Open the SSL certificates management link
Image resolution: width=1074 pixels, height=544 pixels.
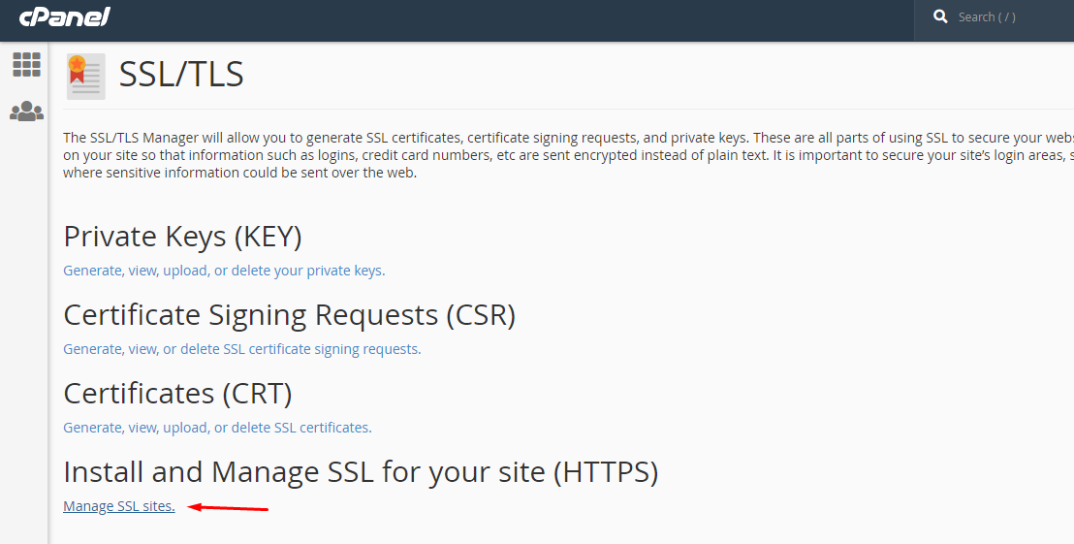tap(217, 428)
